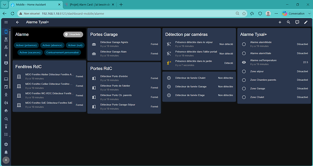Go back with the browser back arrow

pyautogui.click(x=5, y=14)
